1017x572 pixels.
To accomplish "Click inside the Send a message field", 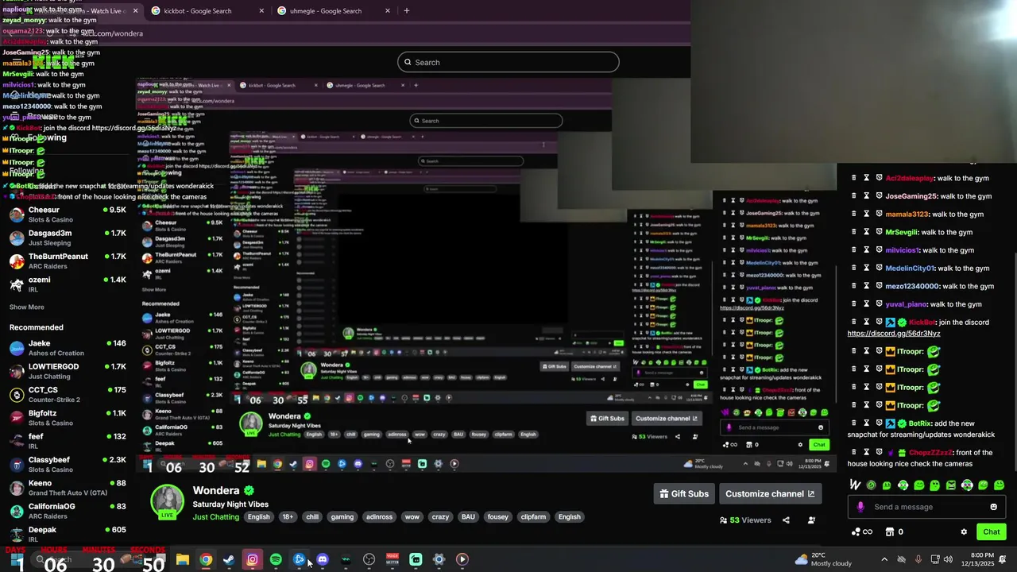I will [x=926, y=507].
